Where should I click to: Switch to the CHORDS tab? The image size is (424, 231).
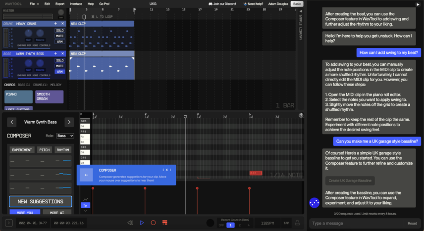[x=10, y=85]
